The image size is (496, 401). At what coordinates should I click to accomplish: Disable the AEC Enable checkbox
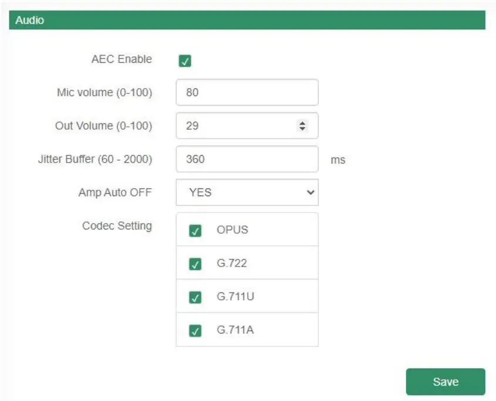pos(185,60)
